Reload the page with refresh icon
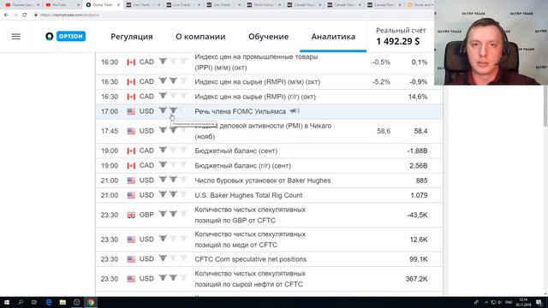This screenshot has width=548, height=308. pyautogui.click(x=25, y=15)
